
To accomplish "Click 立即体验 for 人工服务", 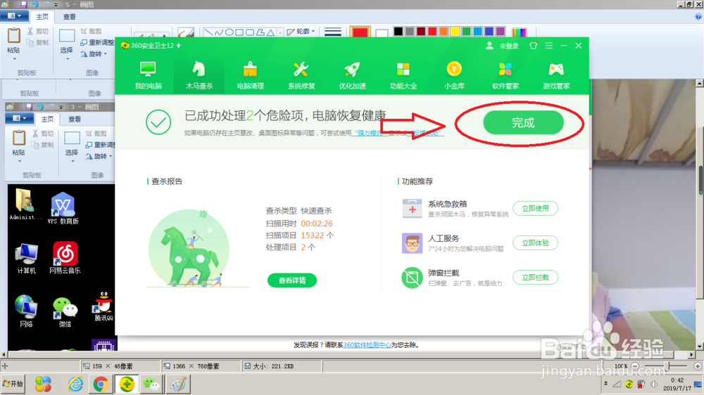I will point(535,243).
